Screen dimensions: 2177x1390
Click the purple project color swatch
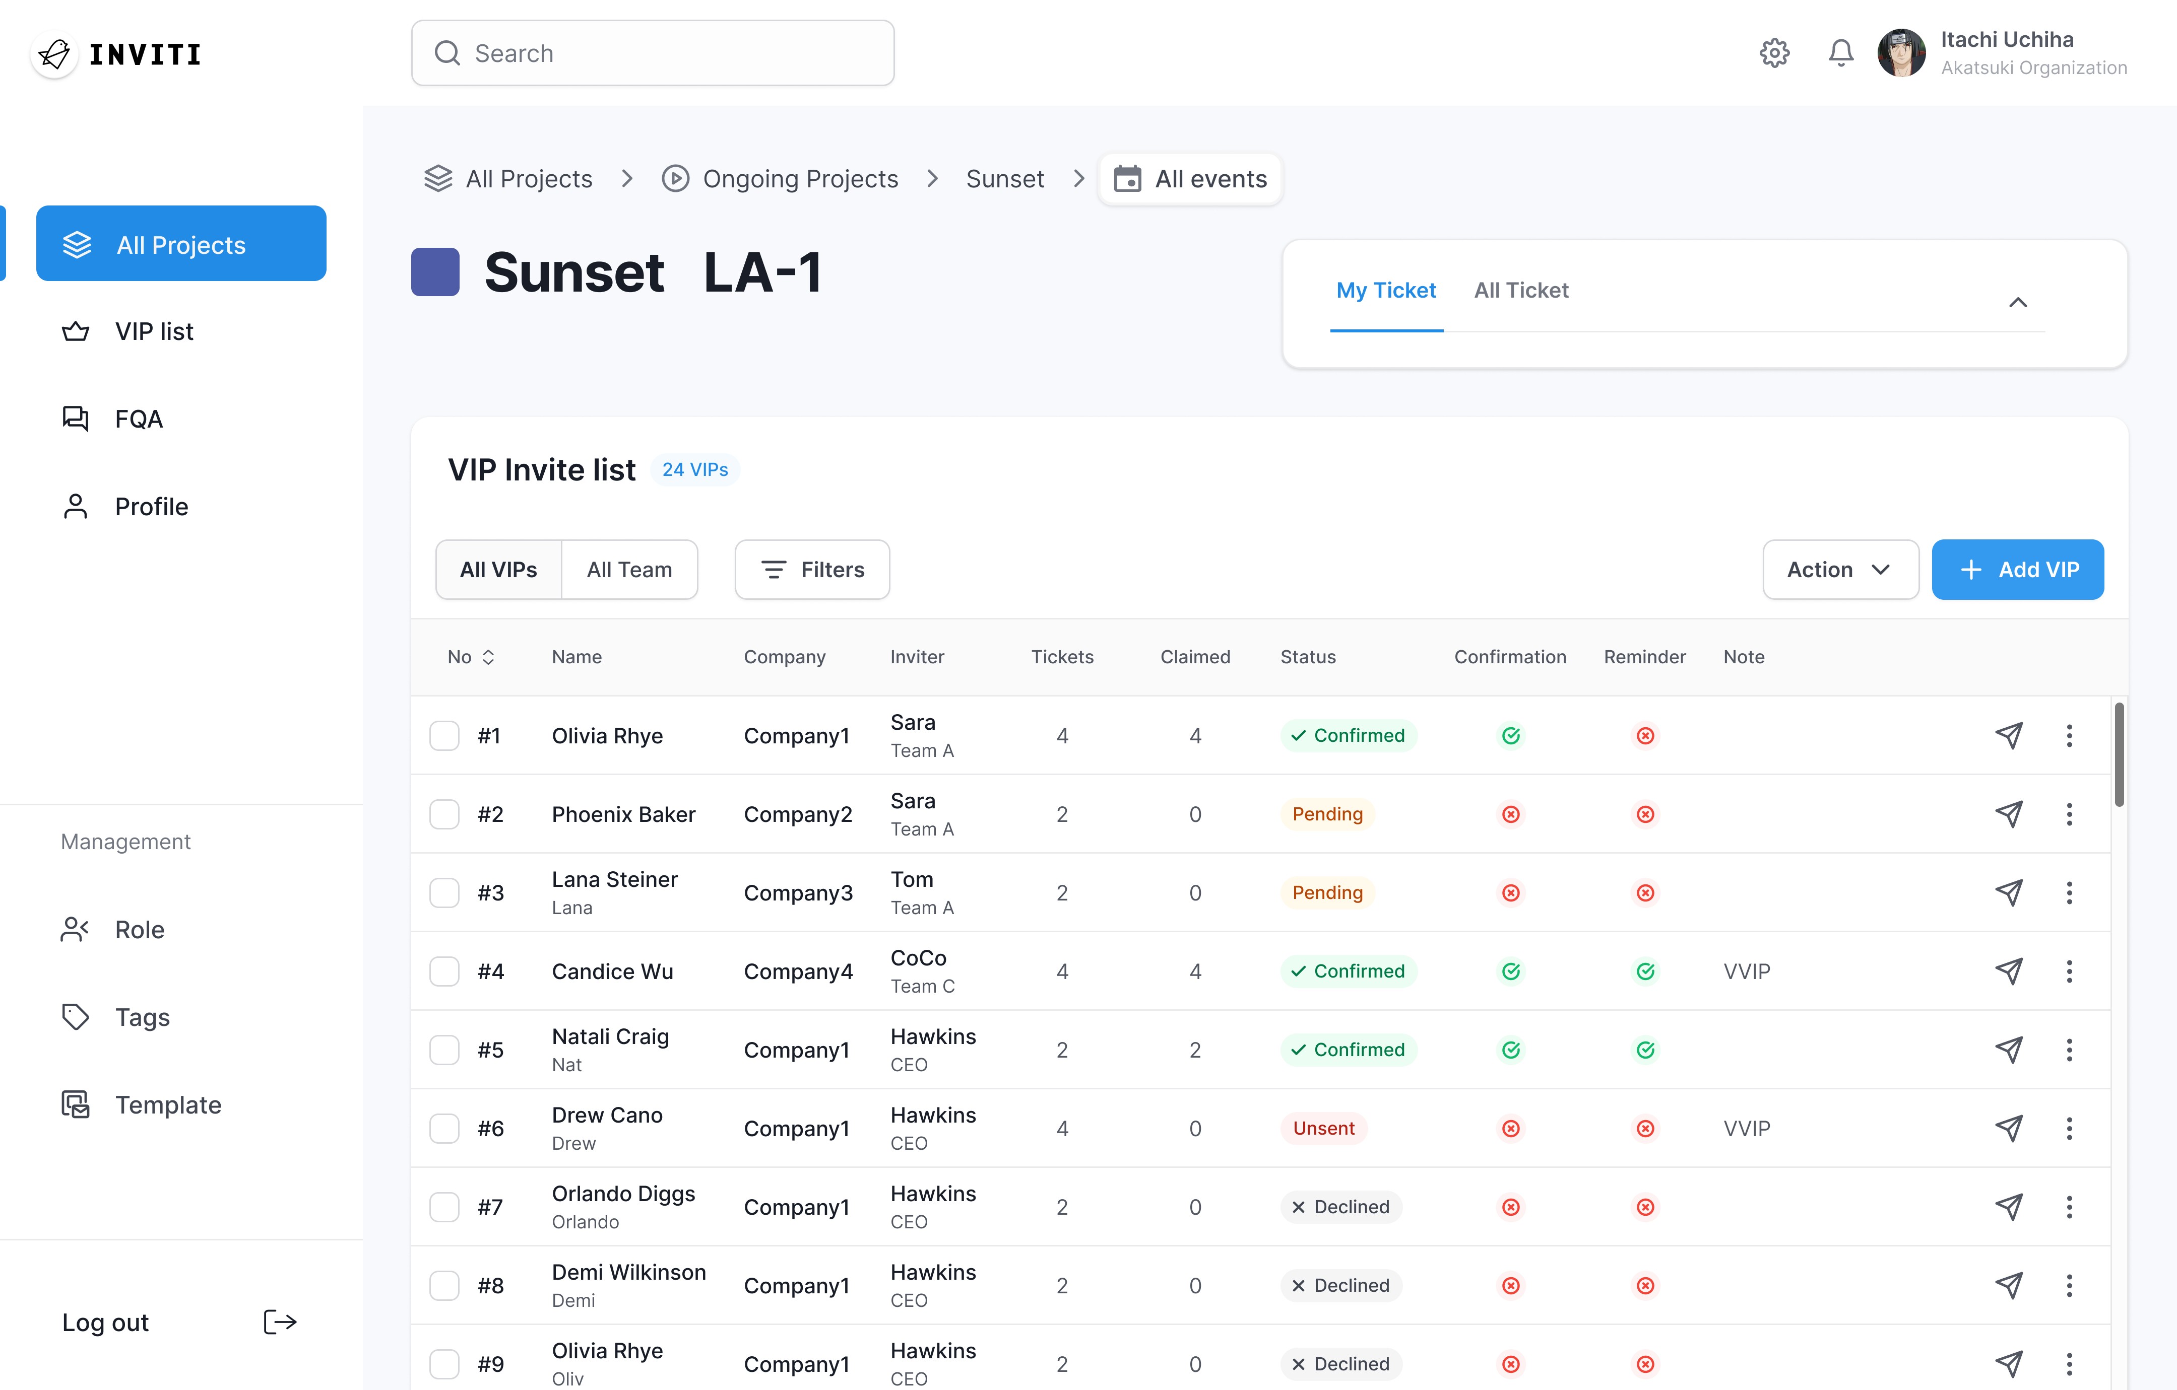(435, 272)
